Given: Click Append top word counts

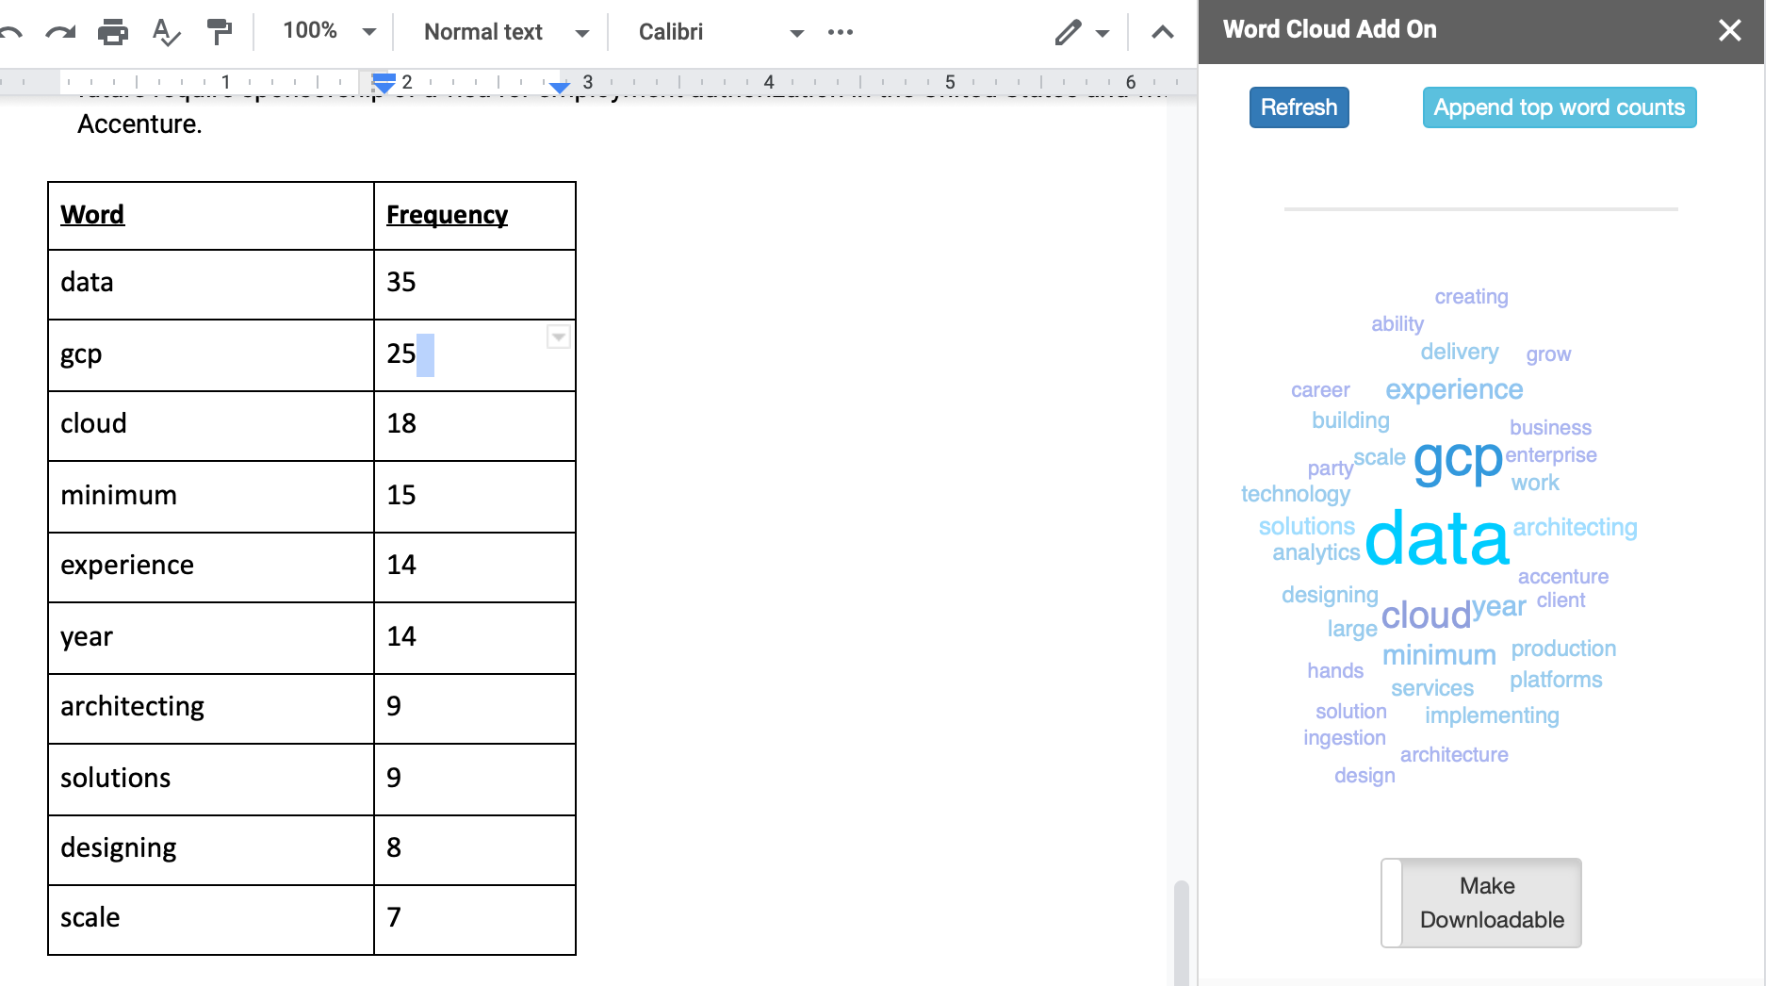Looking at the screenshot, I should point(1558,107).
